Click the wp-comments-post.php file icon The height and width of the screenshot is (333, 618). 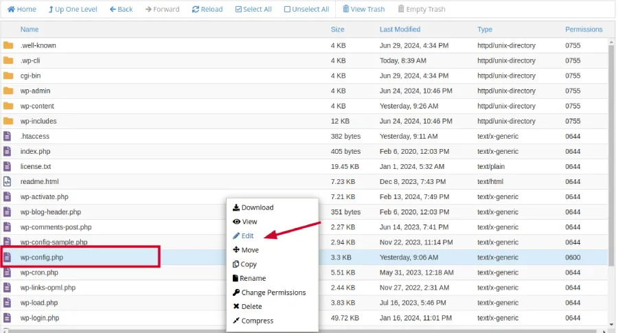click(x=7, y=227)
